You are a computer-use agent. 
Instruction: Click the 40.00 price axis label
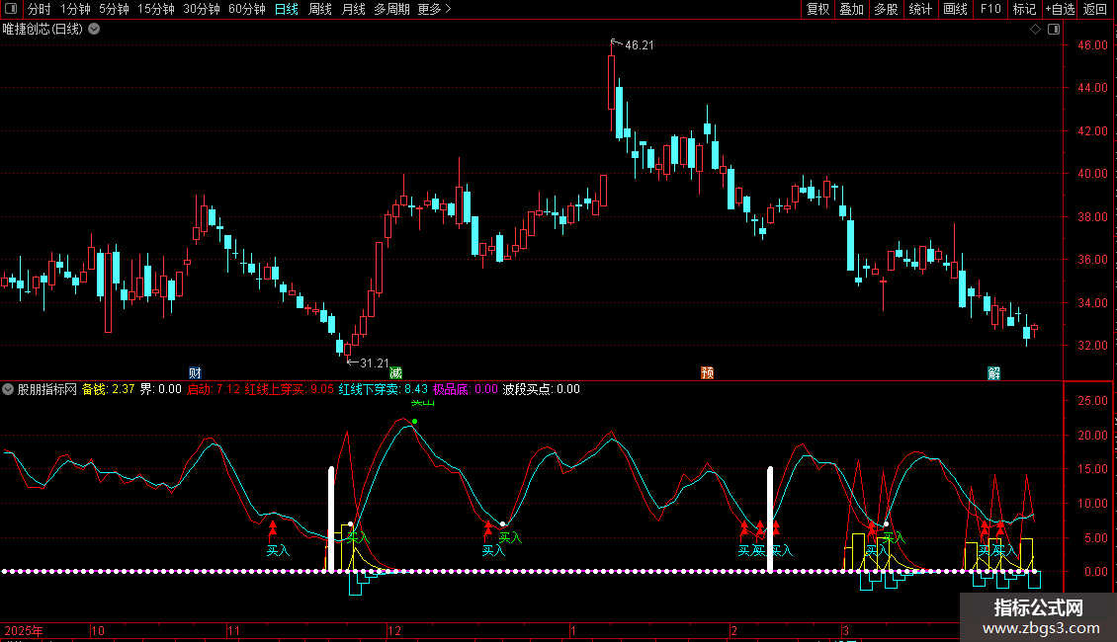[1092, 174]
